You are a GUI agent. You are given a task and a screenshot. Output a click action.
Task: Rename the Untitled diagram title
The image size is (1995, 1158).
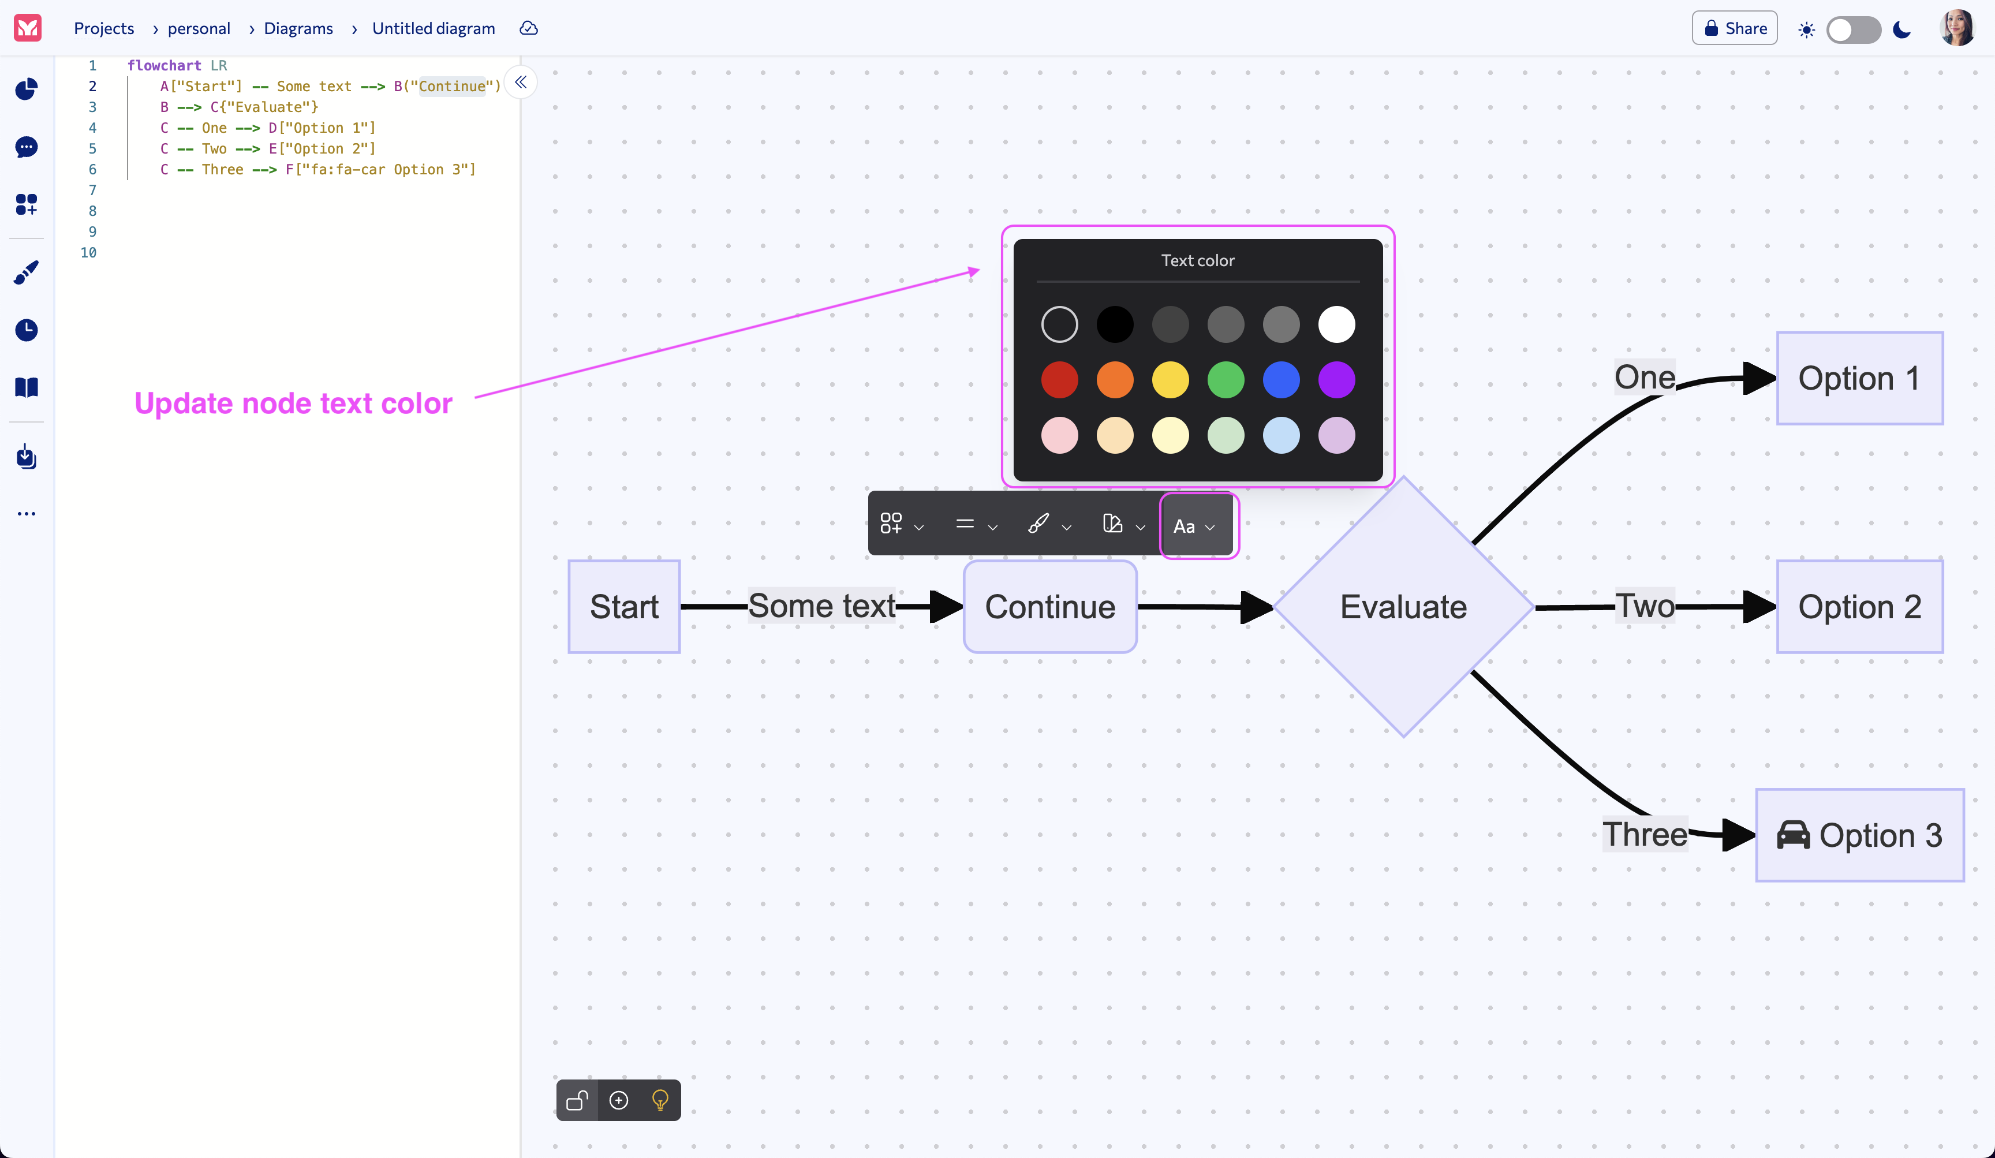point(434,28)
